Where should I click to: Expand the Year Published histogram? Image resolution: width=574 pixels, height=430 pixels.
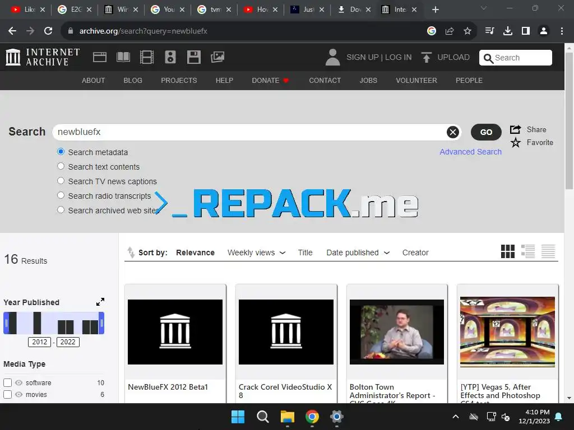100,302
